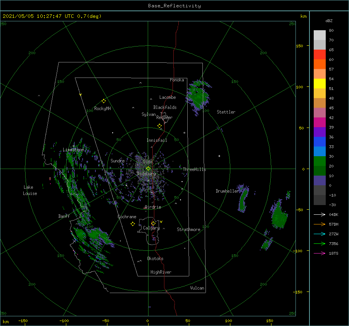Viewport: 349px width, 326px height.
Task: Click the yellow diamond marker near RockyMH
Action: point(104,101)
